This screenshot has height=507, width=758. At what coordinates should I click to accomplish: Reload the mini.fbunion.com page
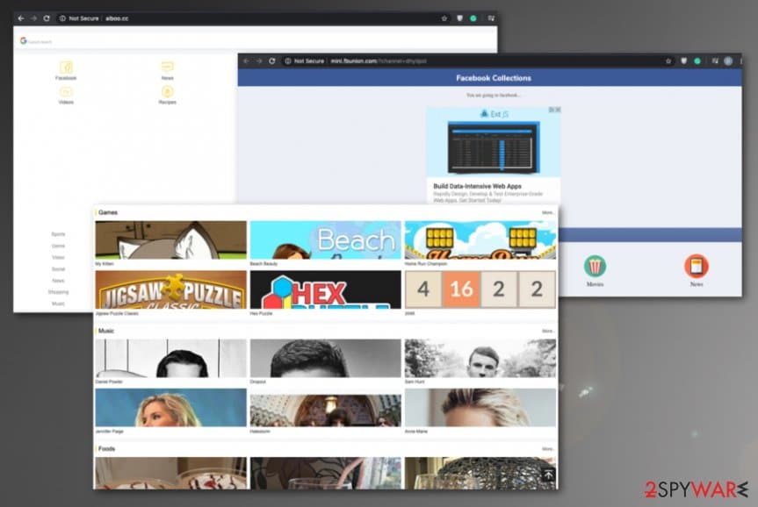272,61
